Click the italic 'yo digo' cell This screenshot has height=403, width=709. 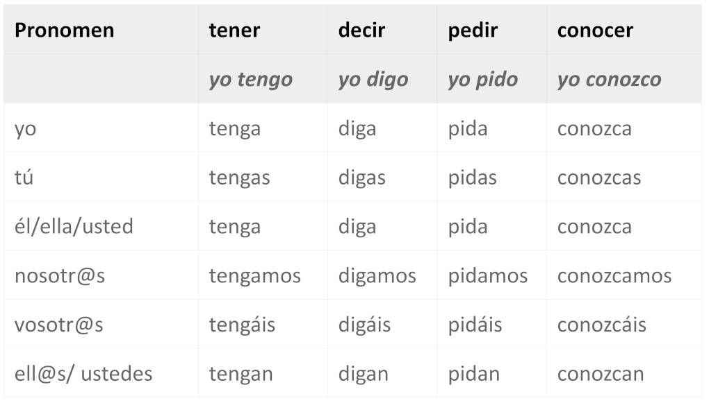click(373, 80)
